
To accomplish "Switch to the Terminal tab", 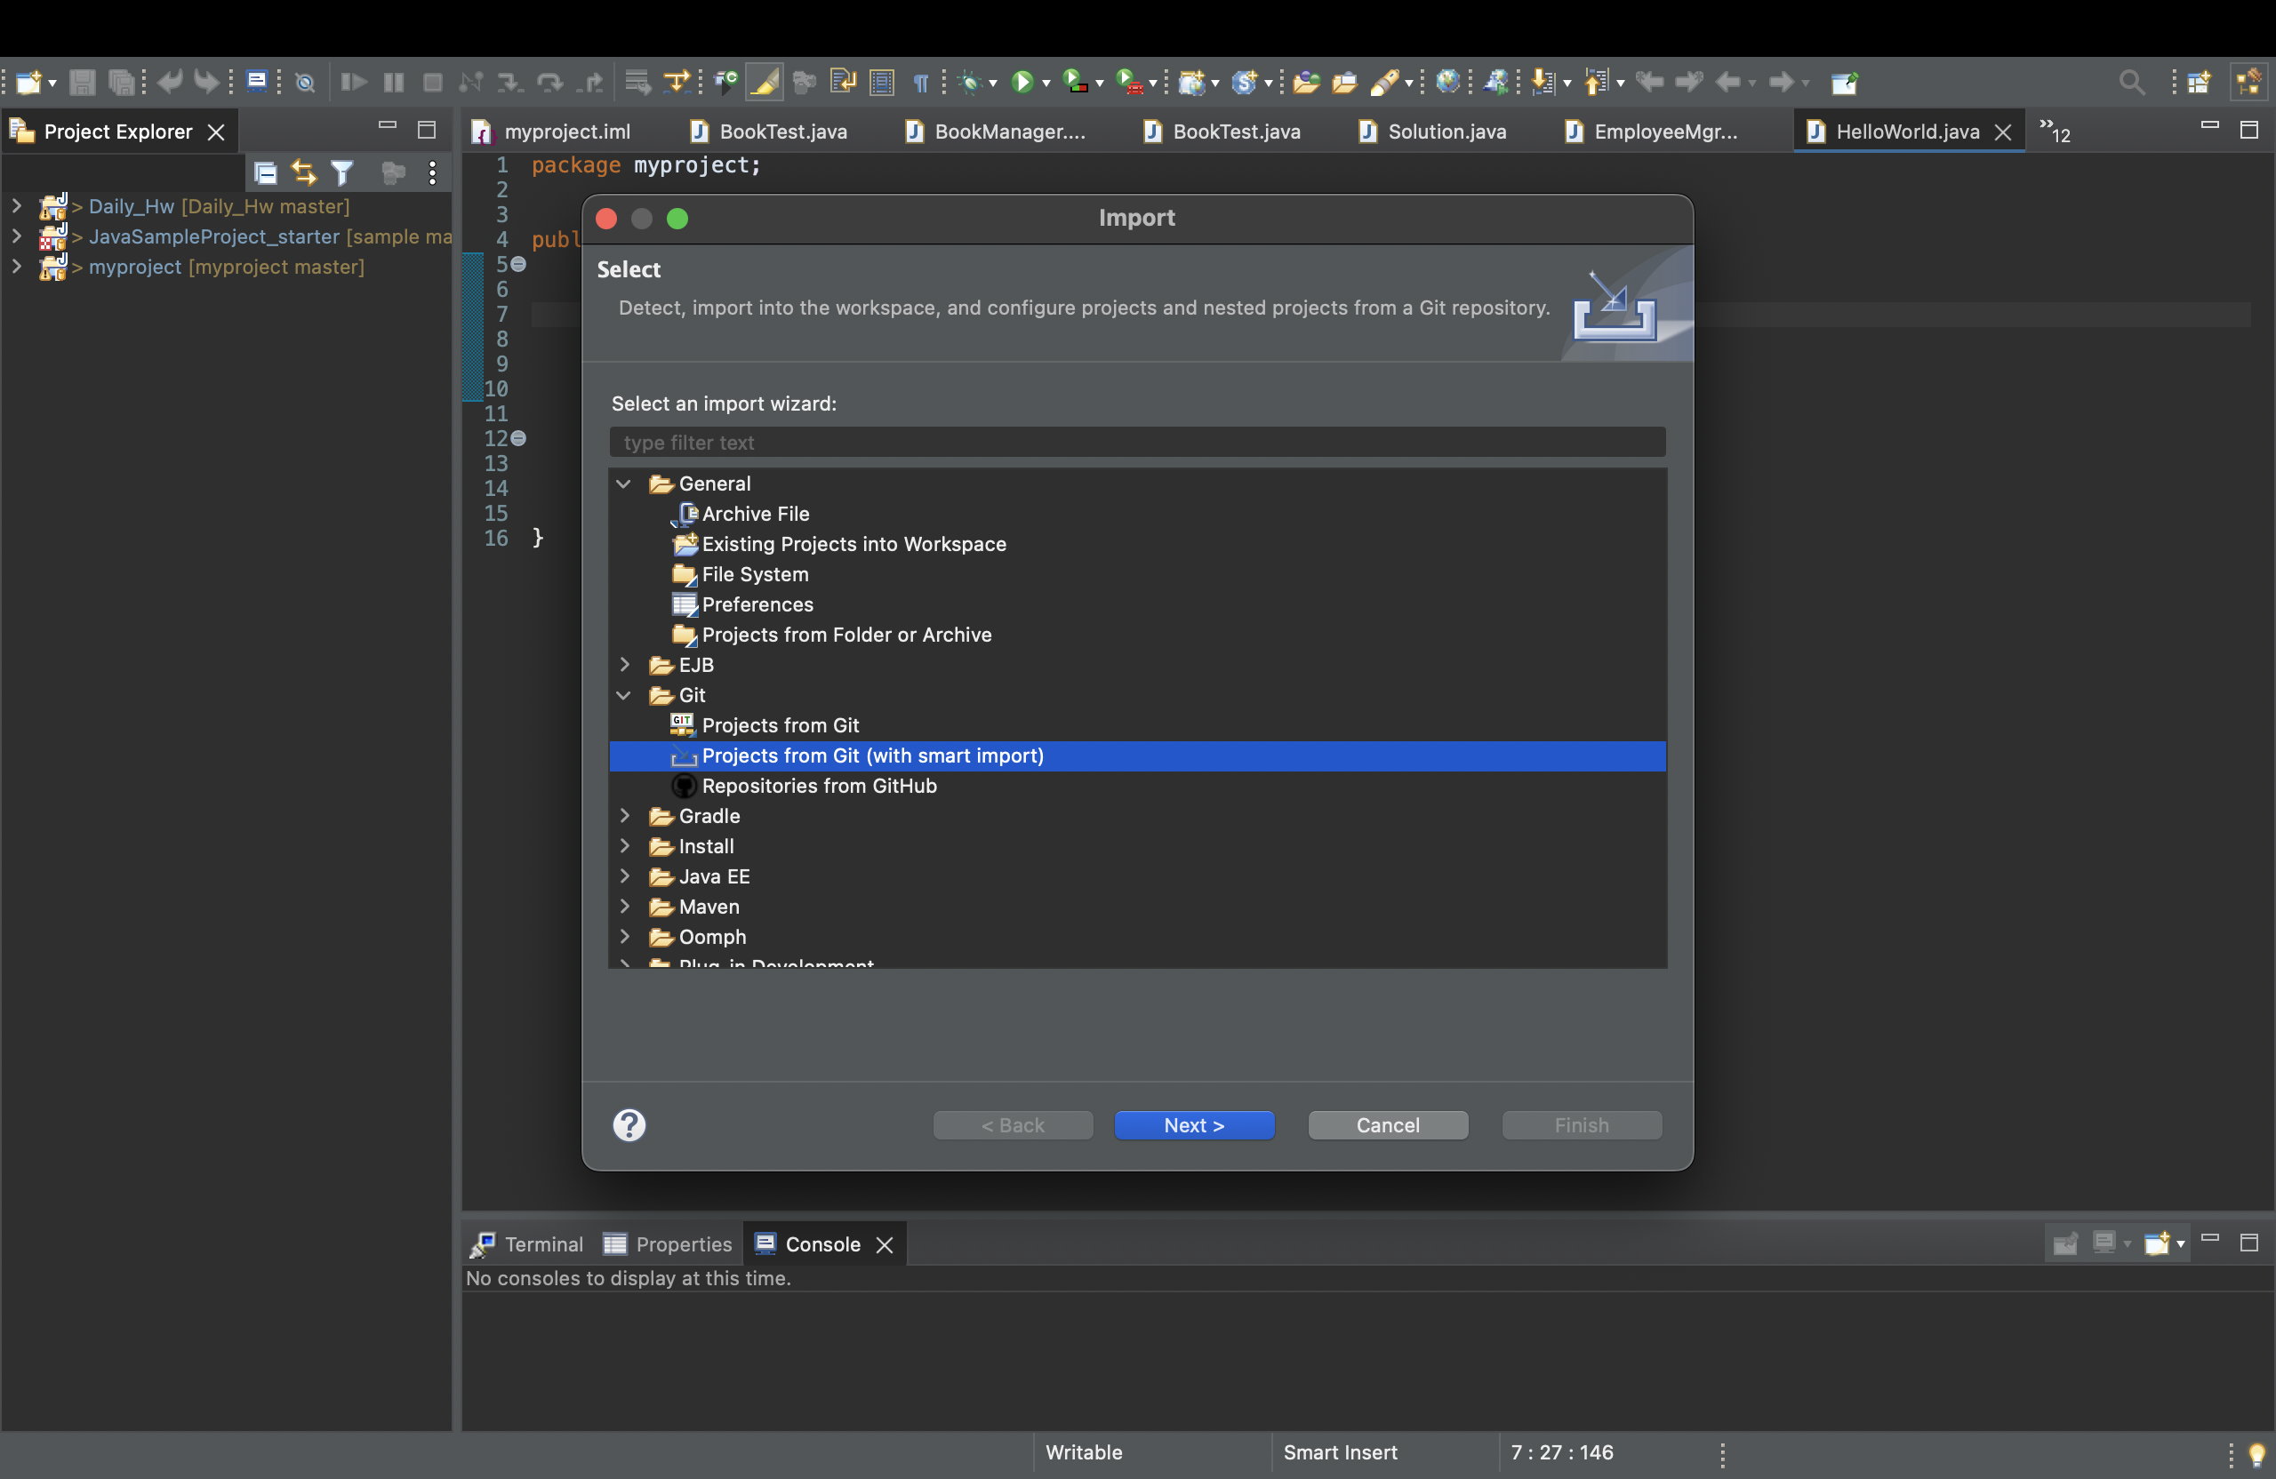I will (x=527, y=1243).
